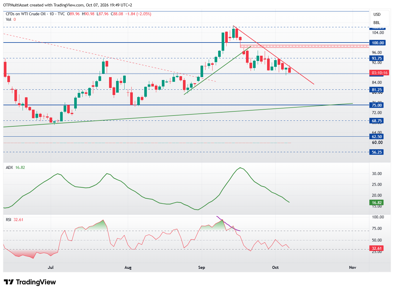Screen dimensions: 394x292
Task: Click the 100.00 price level tag
Action: pyautogui.click(x=378, y=43)
